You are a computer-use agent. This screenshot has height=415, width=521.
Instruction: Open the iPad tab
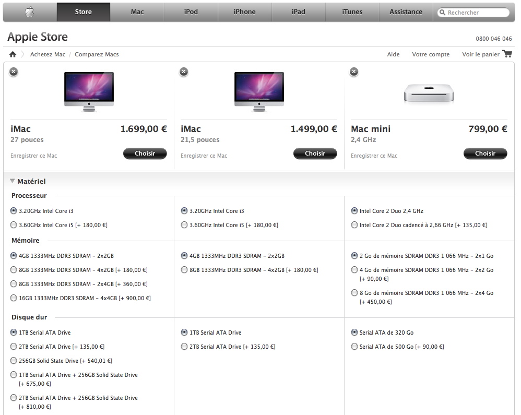[x=299, y=12]
